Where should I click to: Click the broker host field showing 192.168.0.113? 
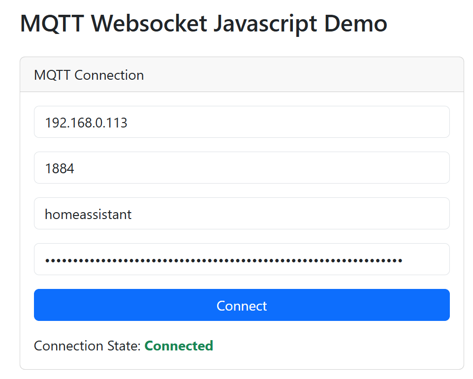[241, 122]
